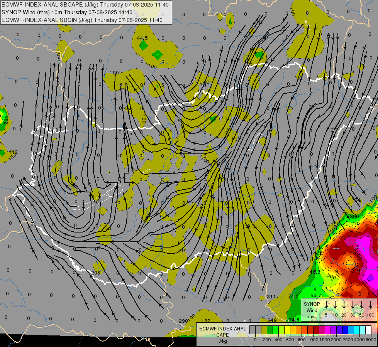Viewport: 378px width, 347px height.
Task: Click the 800 tick label on CAPE scale
Action: [x=302, y=340]
